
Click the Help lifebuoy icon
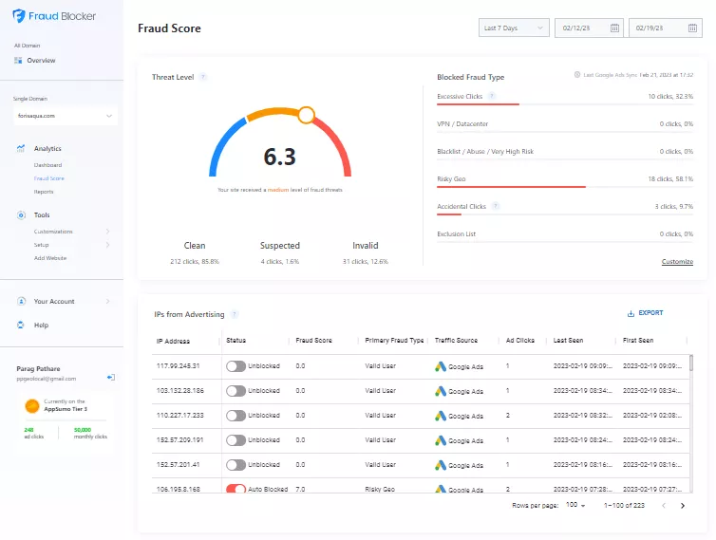(x=21, y=325)
